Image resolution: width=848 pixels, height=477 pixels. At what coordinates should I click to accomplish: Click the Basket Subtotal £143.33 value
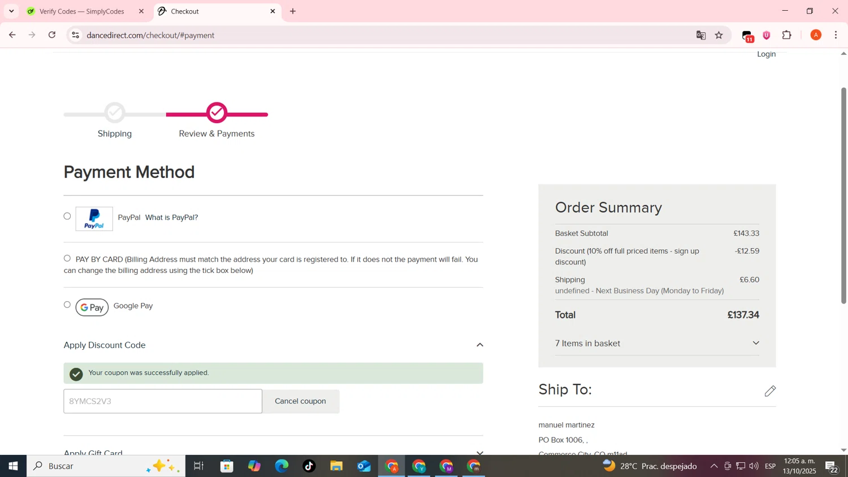[746, 233]
